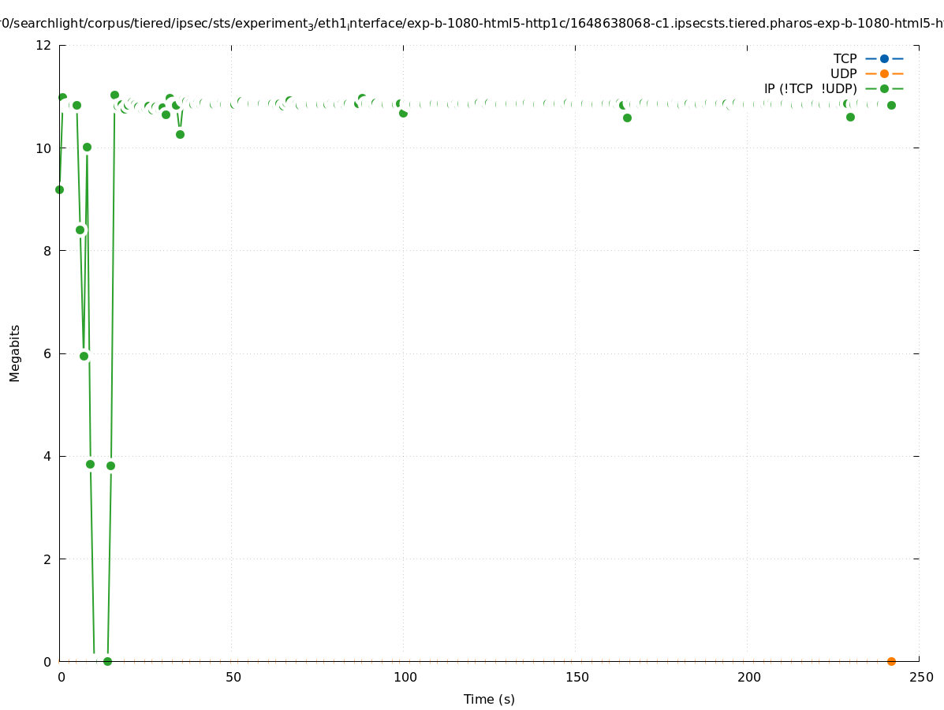Click the blue TCP legend marker
This screenshot has height=710, width=944.
coord(884,58)
